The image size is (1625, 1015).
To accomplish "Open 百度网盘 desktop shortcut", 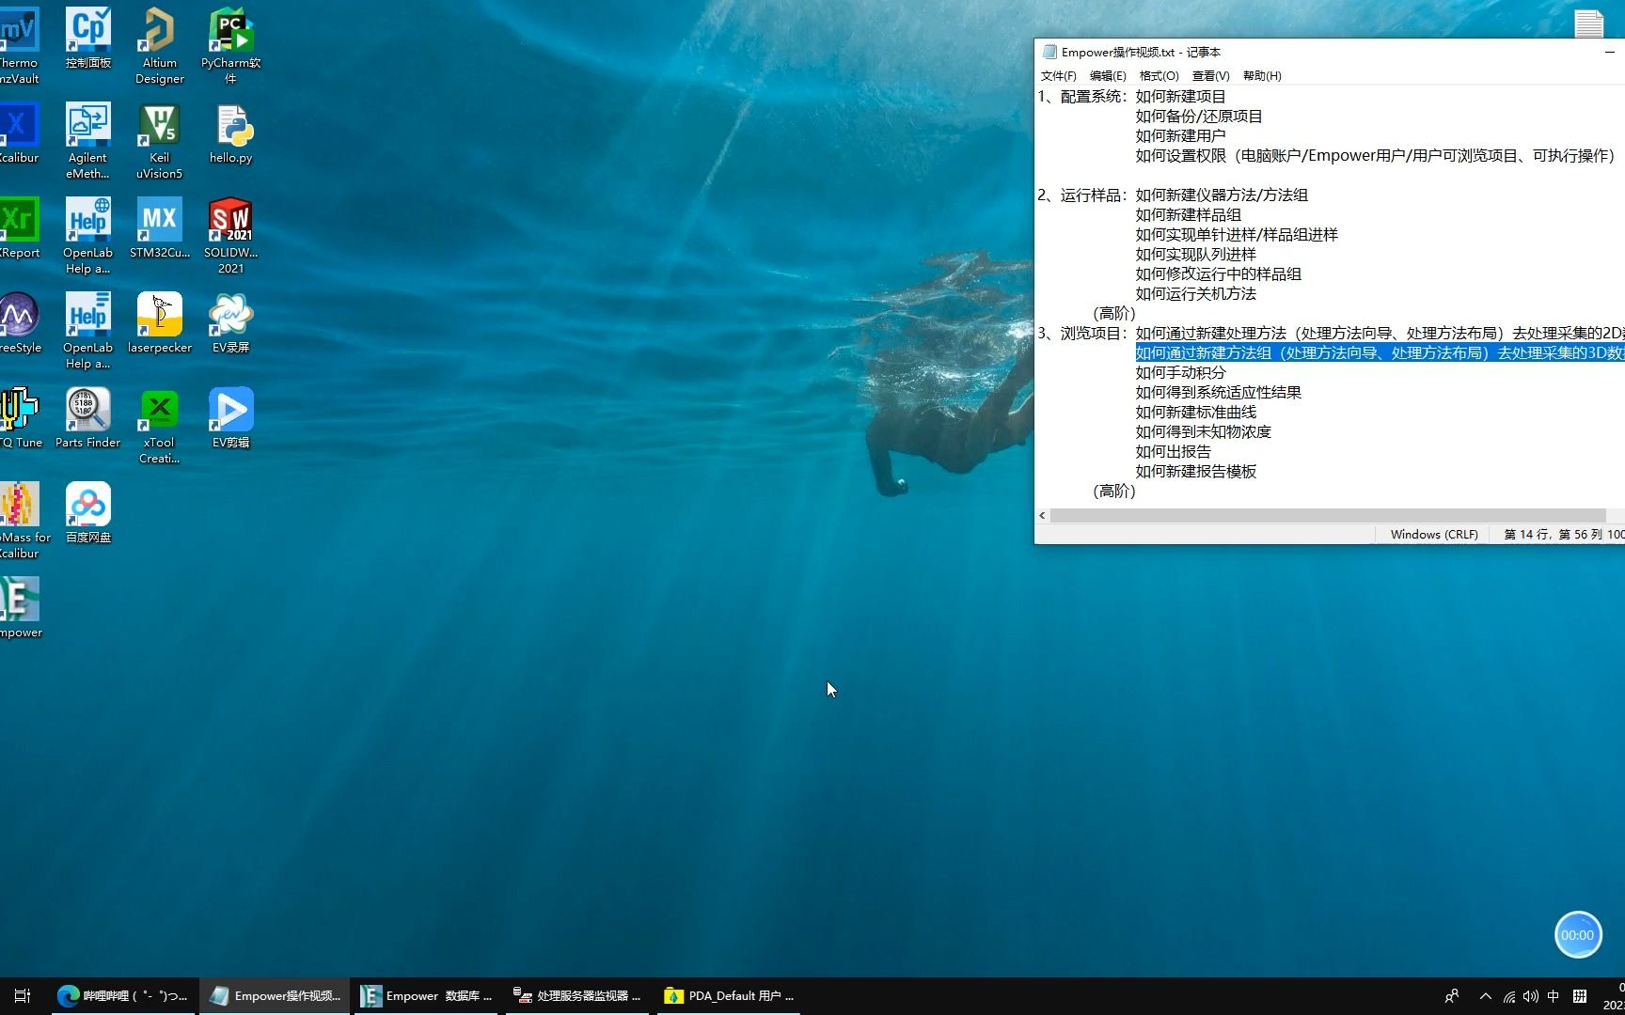I will [x=88, y=512].
